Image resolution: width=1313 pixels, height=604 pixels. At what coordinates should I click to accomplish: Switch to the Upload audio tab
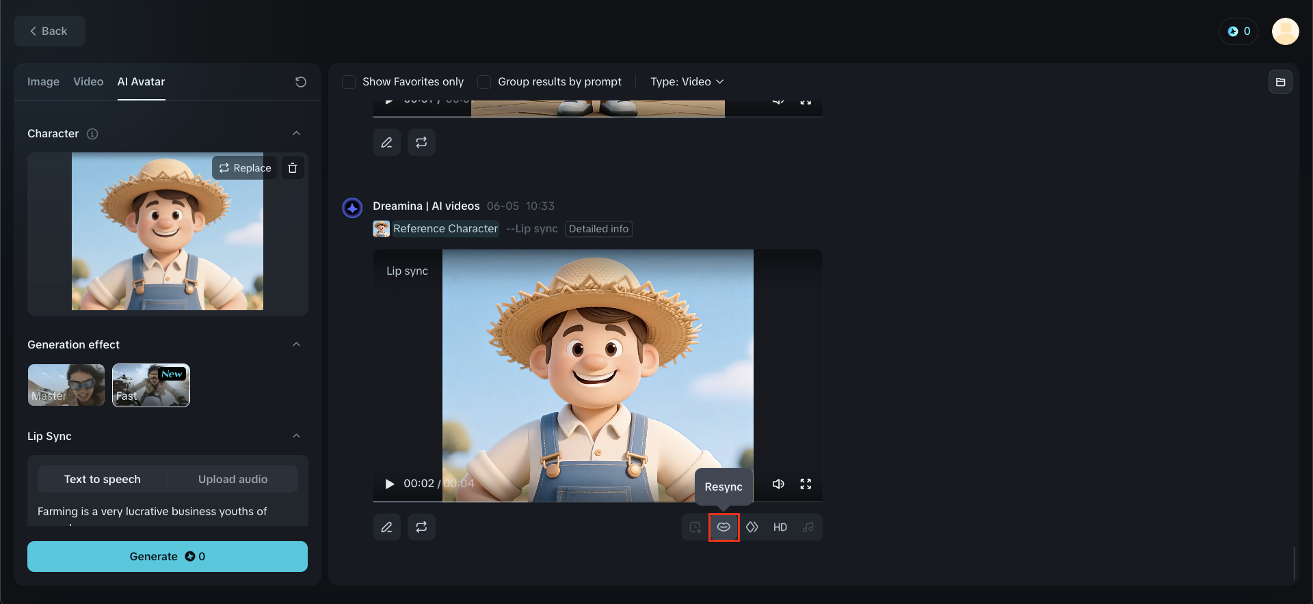pos(233,479)
